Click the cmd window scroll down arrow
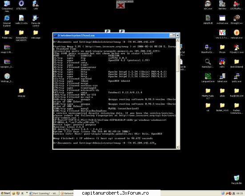This screenshot has height=196, width=245. 177,147
